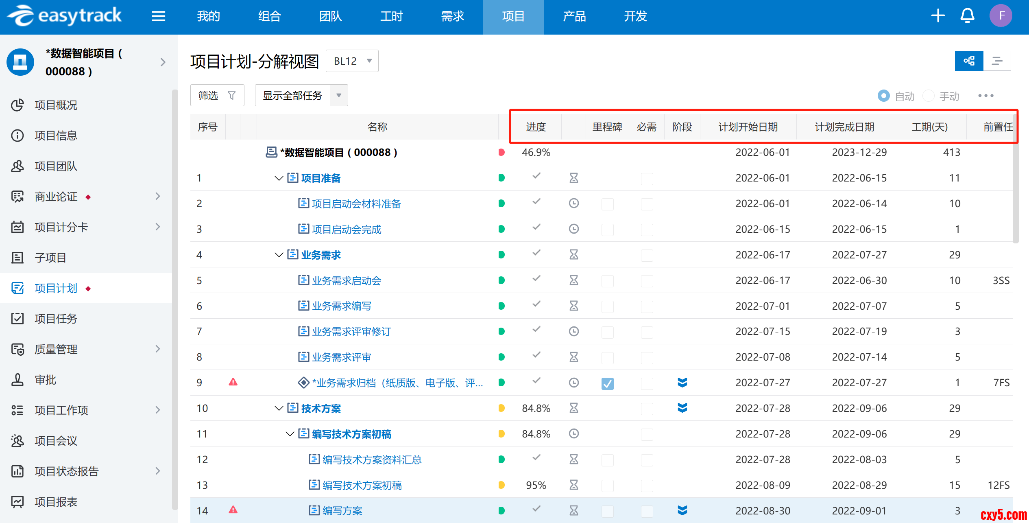Open the 产品 top navigation tab
Image resolution: width=1029 pixels, height=523 pixels.
coord(574,16)
